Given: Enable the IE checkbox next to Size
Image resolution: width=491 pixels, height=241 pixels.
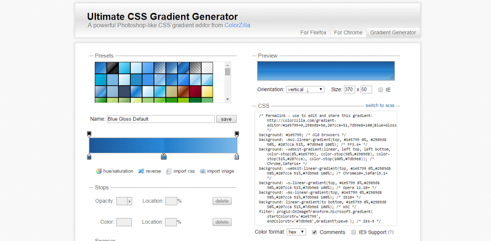Looking at the screenshot, I should (x=380, y=90).
